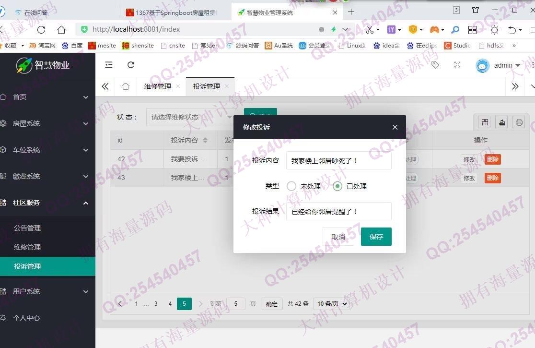Image resolution: width=535 pixels, height=348 pixels.
Task: Open 投诉管理 in sidebar
Action: coord(48,266)
